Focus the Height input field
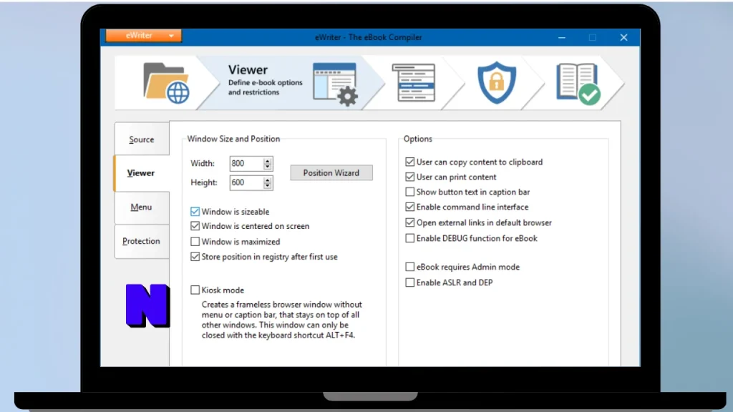The width and height of the screenshot is (733, 412). (246, 182)
